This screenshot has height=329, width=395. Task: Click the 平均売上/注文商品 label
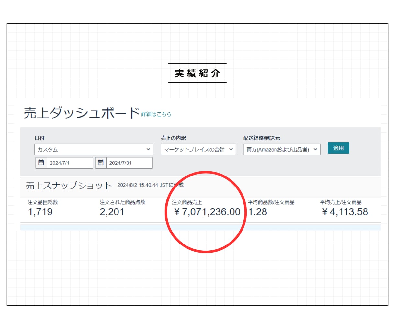[x=341, y=202]
